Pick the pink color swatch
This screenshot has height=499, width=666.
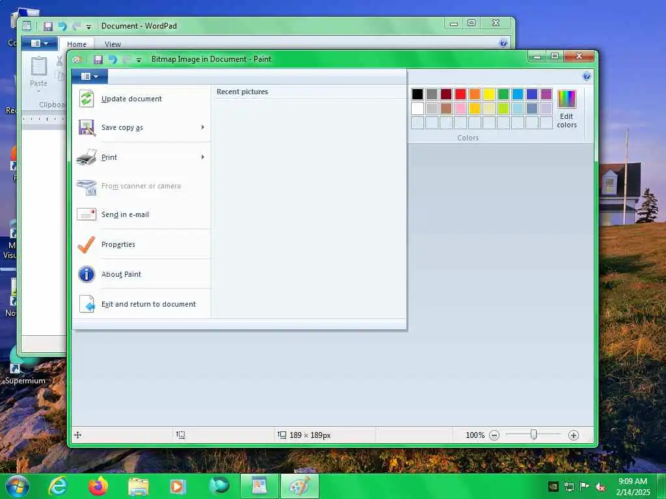[460, 109]
